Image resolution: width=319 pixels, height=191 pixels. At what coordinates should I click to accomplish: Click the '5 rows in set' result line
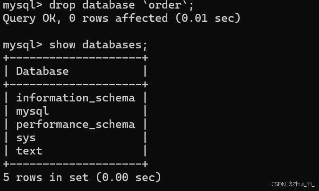pos(45,177)
